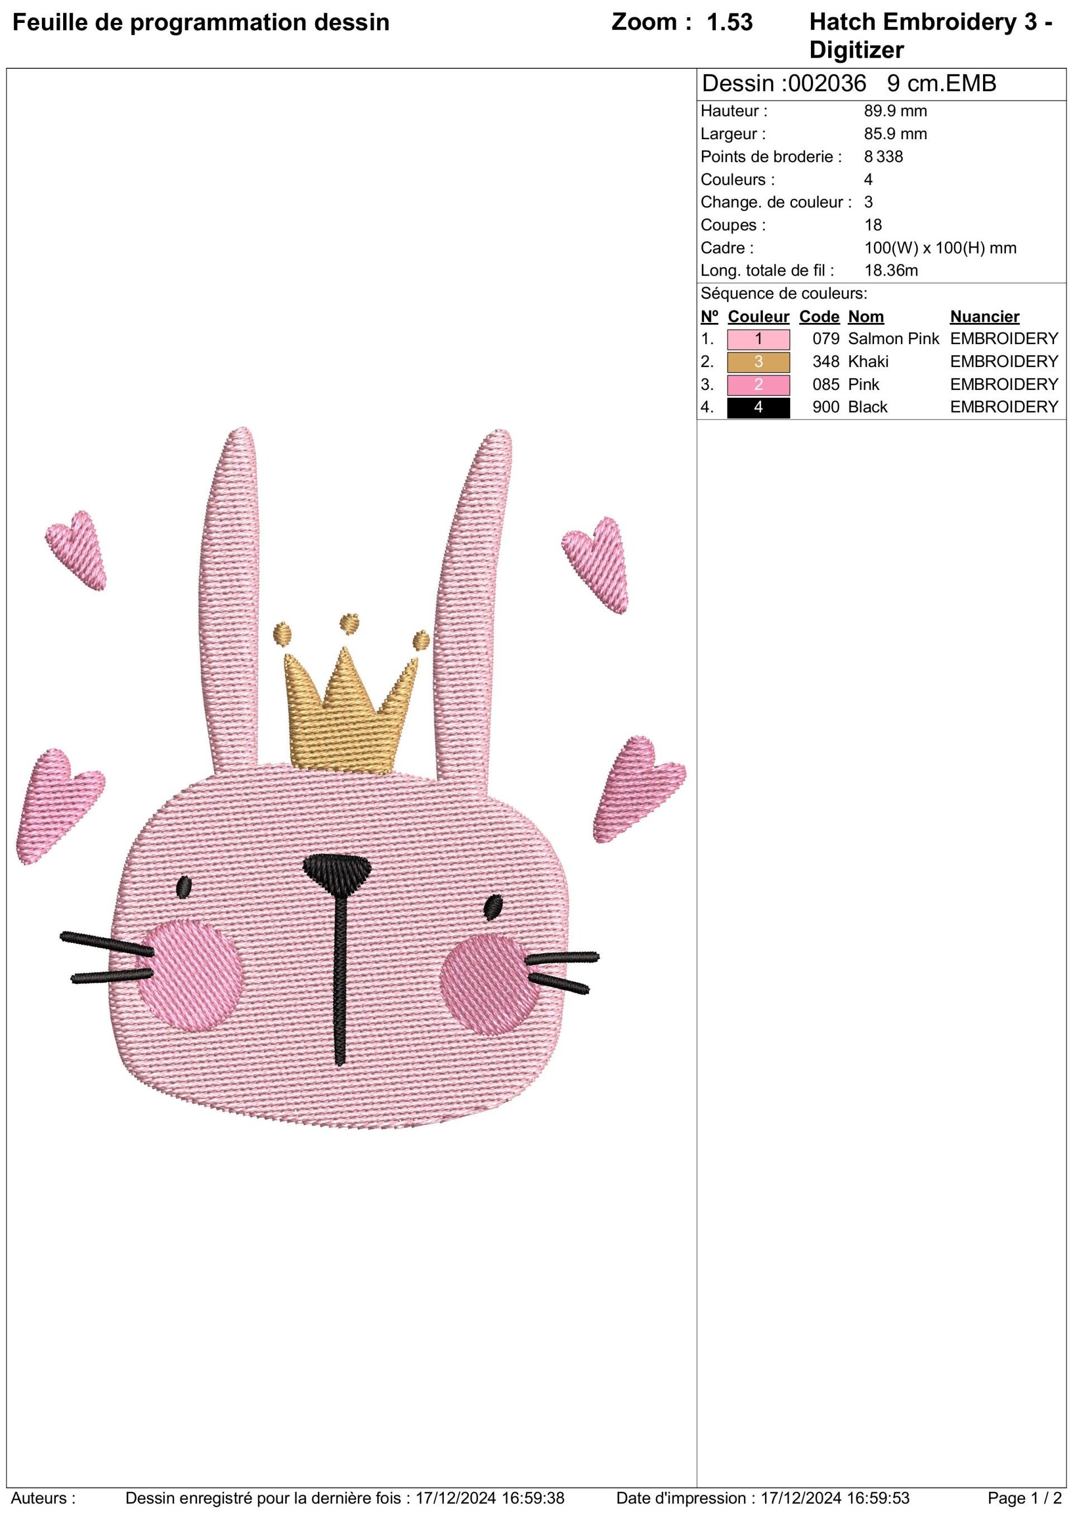Screen dimensions: 1073x1517
Task: Click the Pink color swatch numbered 2
Action: (758, 384)
